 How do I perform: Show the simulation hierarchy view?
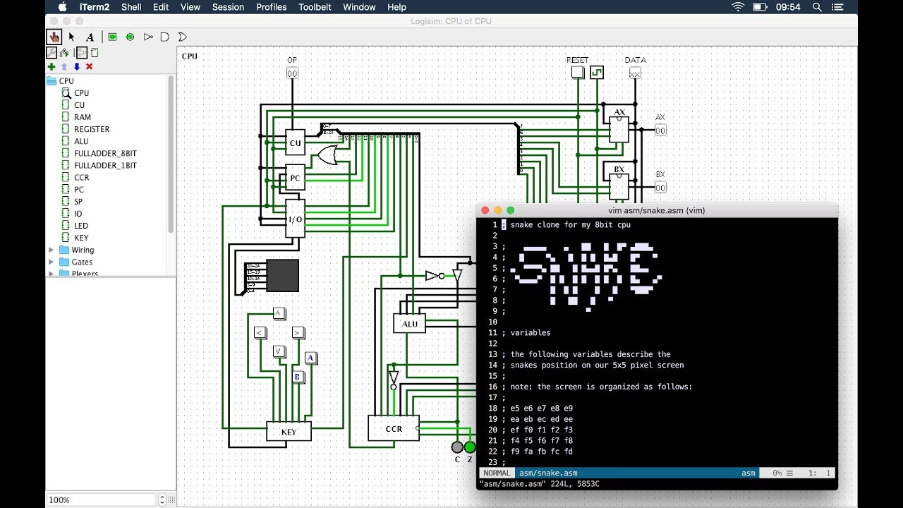(64, 52)
